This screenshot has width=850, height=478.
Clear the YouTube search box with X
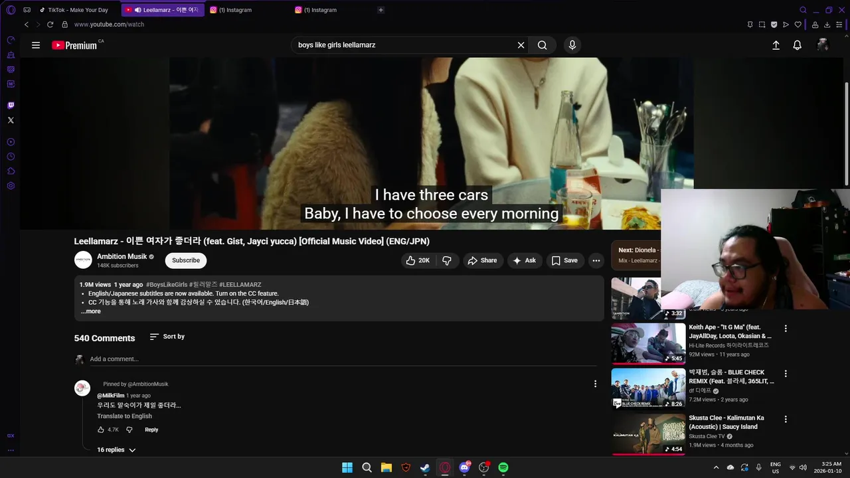click(x=521, y=45)
